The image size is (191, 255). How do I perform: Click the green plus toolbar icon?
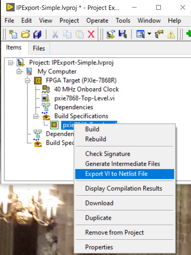189,34
